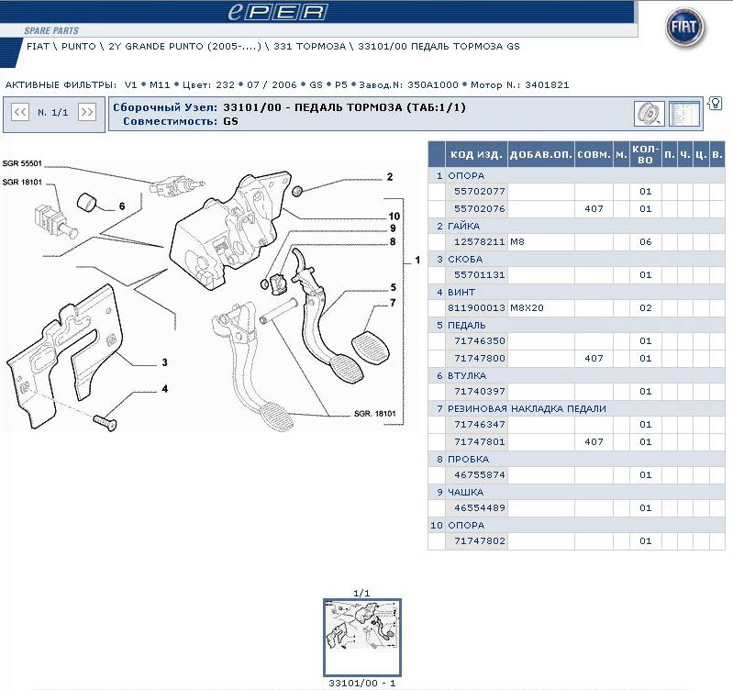
Task: Click part code 71747802 at bottom row
Action: click(480, 541)
